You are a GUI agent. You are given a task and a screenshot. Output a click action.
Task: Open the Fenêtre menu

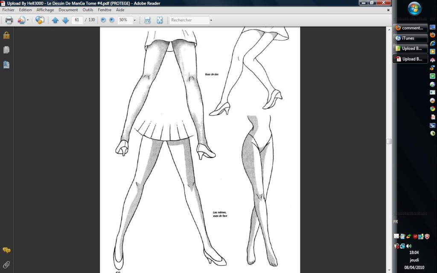coord(105,10)
